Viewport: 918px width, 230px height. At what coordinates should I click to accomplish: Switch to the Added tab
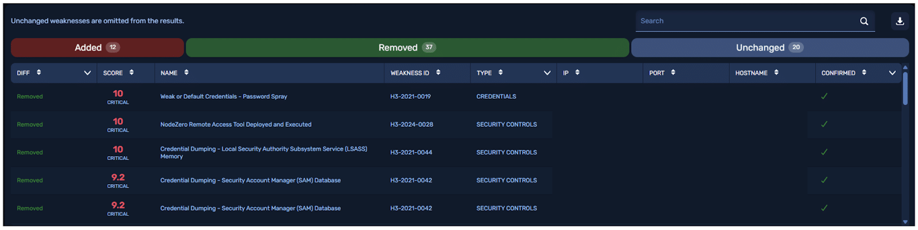tap(97, 48)
